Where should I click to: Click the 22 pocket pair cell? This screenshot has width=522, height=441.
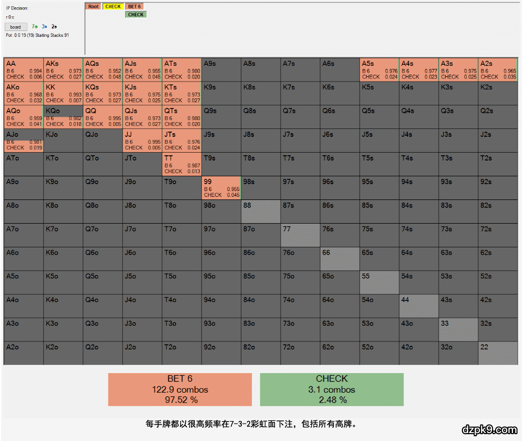[x=498, y=353]
